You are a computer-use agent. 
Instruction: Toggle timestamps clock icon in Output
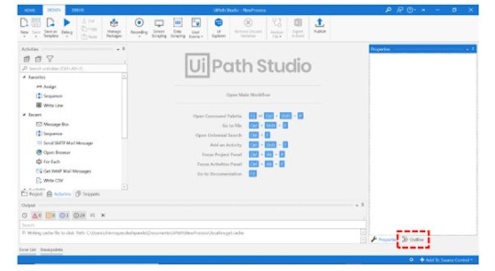[x=25, y=215]
